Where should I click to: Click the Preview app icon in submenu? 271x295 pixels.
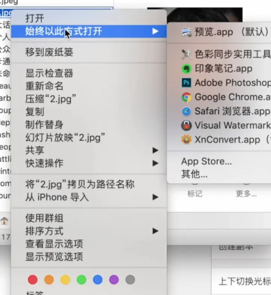(187, 32)
